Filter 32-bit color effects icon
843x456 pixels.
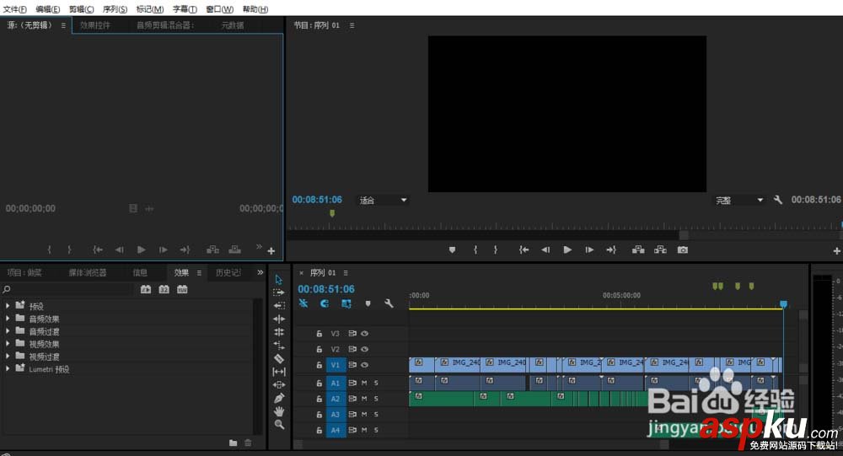pos(164,289)
